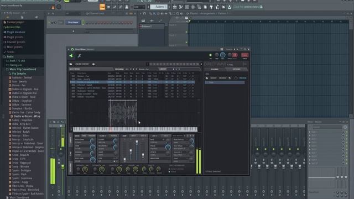Click 'Click for online news' text
This screenshot has height=199, width=354.
pyautogui.click(x=246, y=7)
